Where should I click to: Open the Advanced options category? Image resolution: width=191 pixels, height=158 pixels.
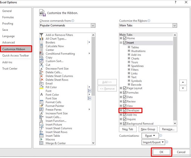pos(9,43)
